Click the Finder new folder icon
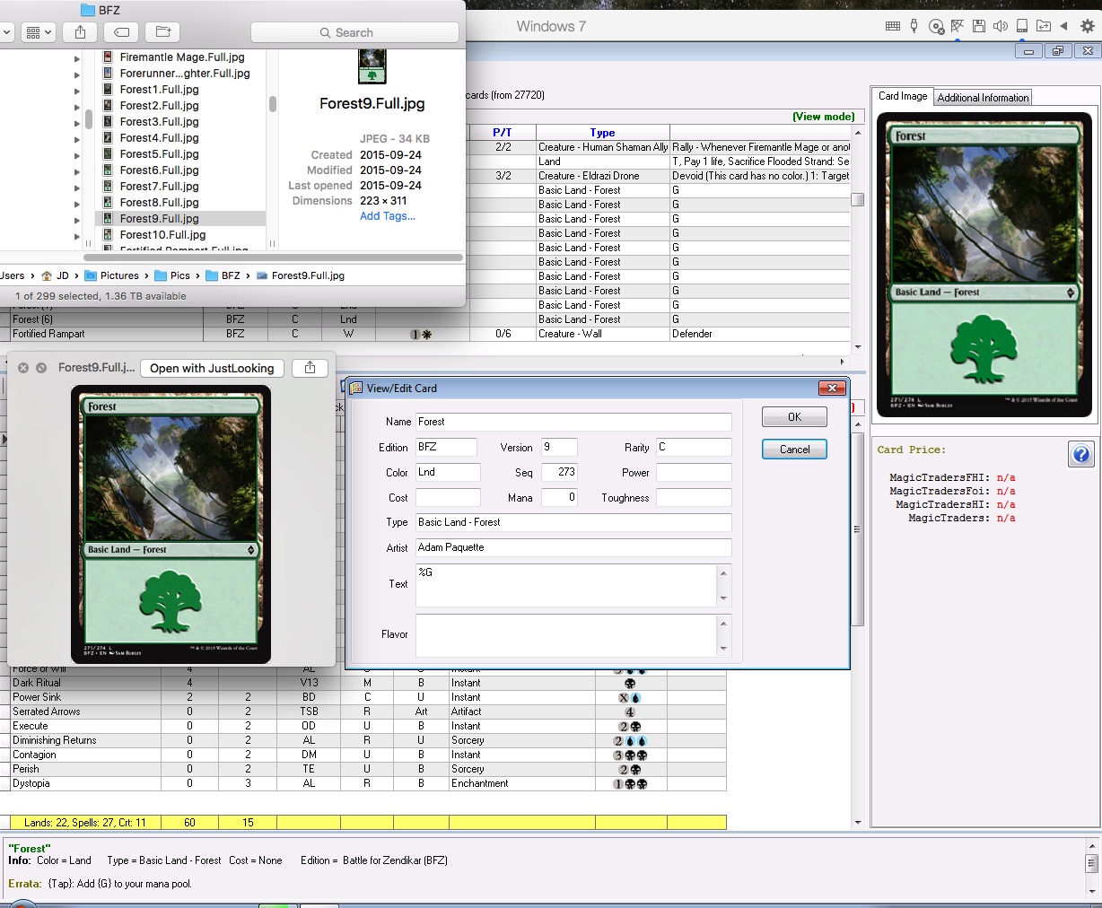The height and width of the screenshot is (908, 1102). point(162,32)
